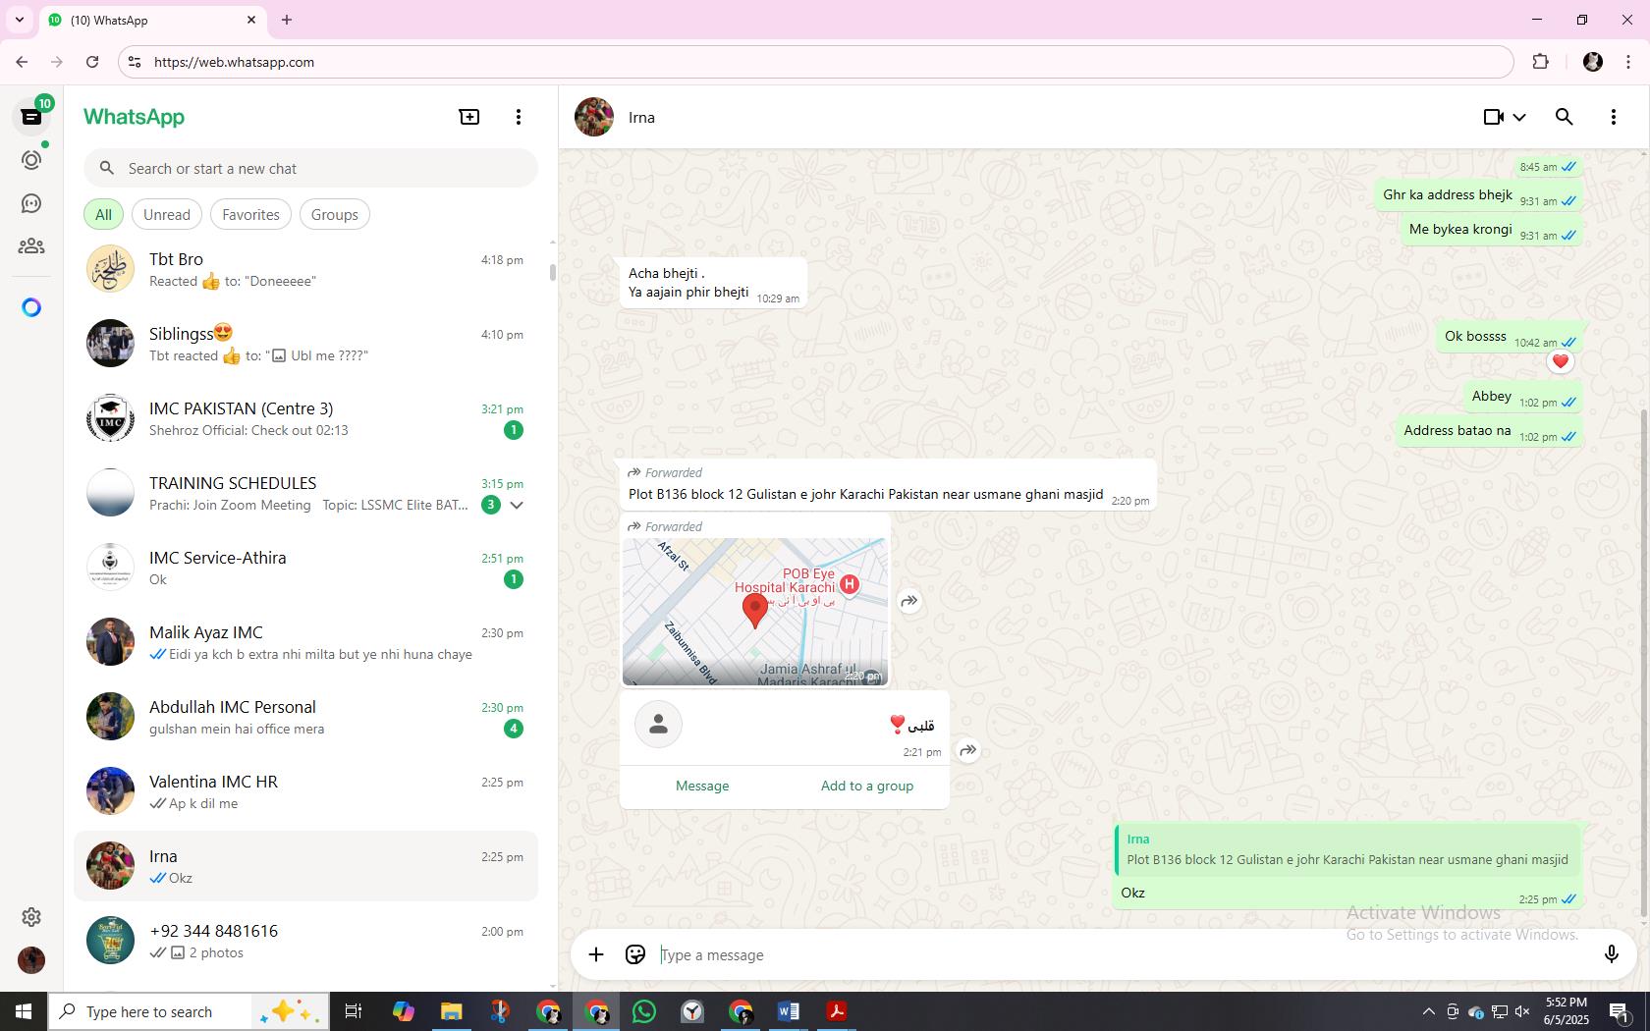The image size is (1650, 1031).
Task: Open WhatsApp Settings gear icon
Action: 31,916
